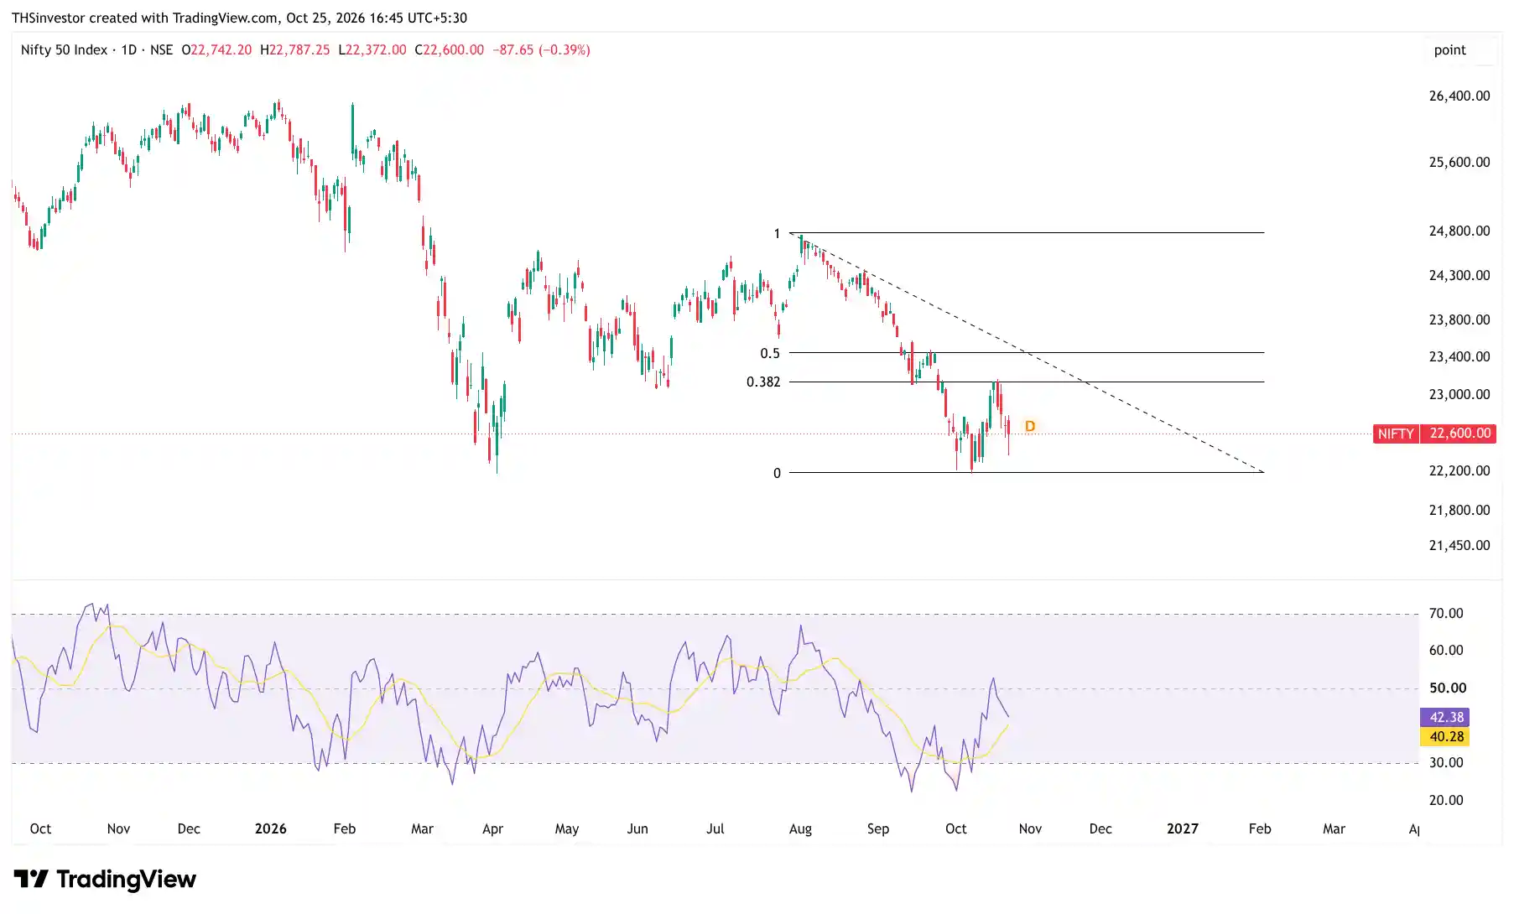This screenshot has width=1514, height=914.
Task: Click the 21,450.00 price axis label
Action: tap(1459, 545)
